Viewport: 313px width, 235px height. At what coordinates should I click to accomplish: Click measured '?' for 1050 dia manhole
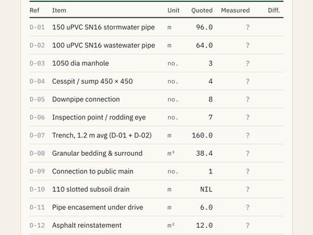pyautogui.click(x=247, y=64)
